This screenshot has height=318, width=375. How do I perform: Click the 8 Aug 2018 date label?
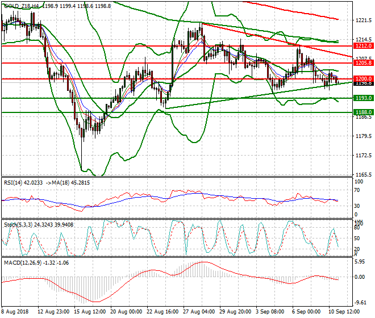pyautogui.click(x=15, y=312)
